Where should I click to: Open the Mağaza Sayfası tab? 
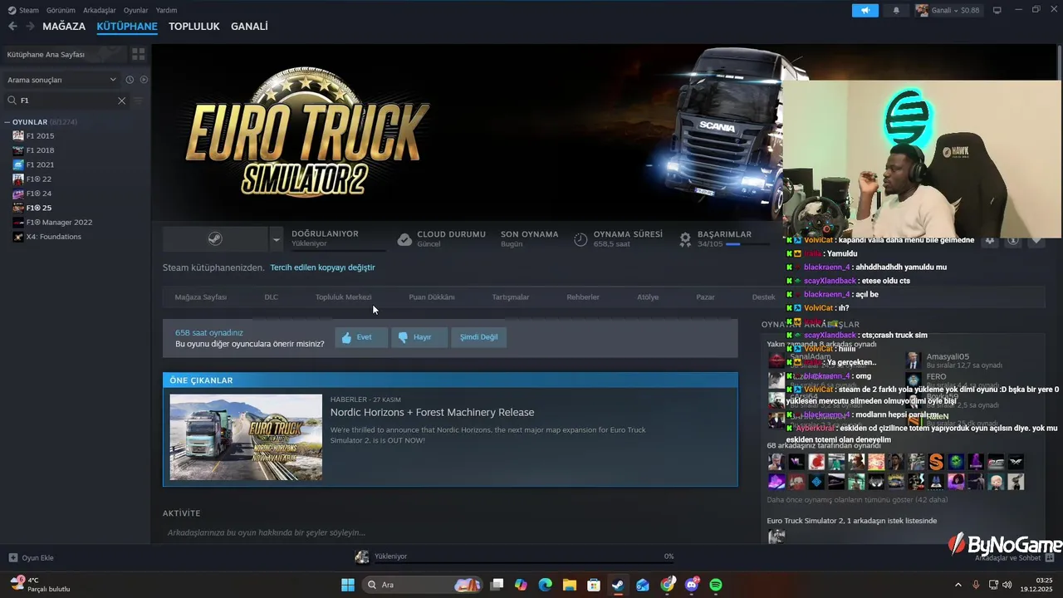pyautogui.click(x=200, y=297)
